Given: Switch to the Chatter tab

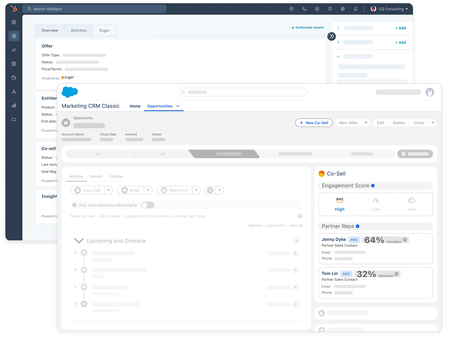Looking at the screenshot, I should click(x=117, y=176).
